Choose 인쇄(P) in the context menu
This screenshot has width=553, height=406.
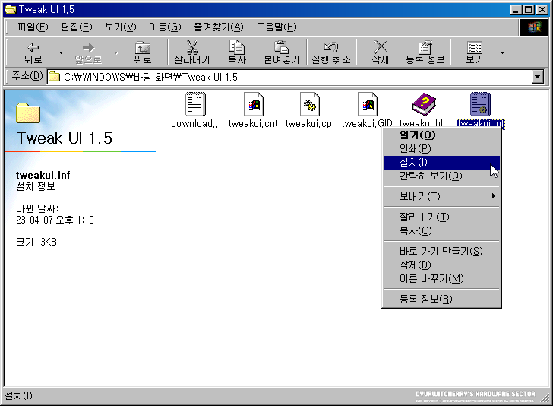(x=441, y=148)
